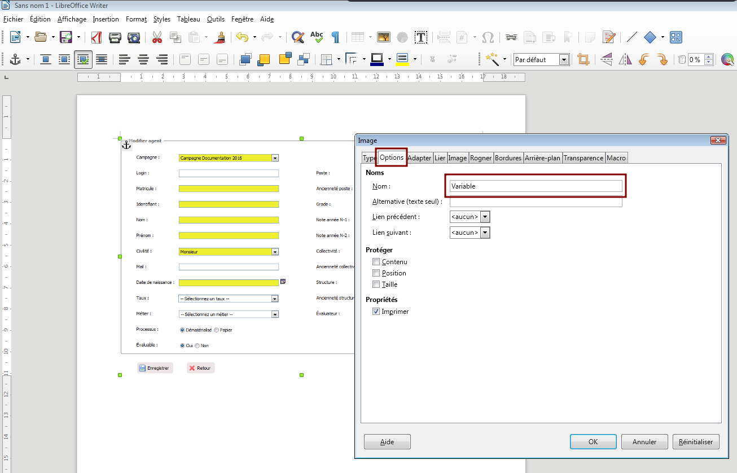This screenshot has height=473, width=737.
Task: Select the wrap off icon
Action: [x=46, y=59]
